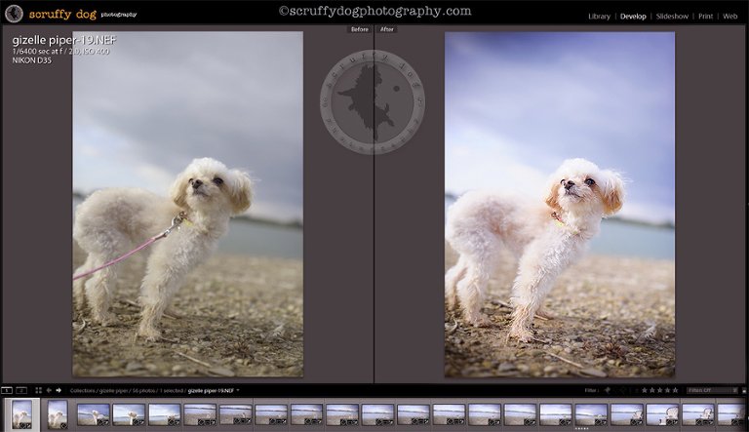Open the Web module
The width and height of the screenshot is (749, 432).
(x=729, y=17)
